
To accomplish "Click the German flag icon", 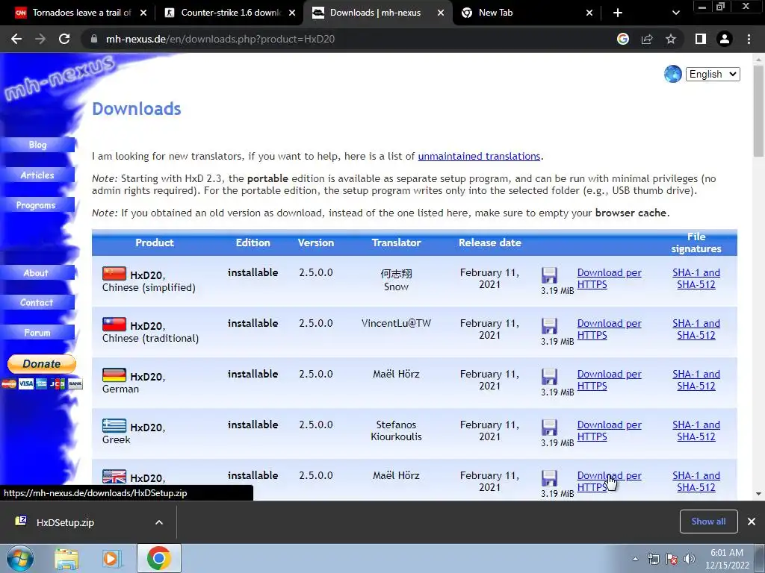I will (114, 375).
